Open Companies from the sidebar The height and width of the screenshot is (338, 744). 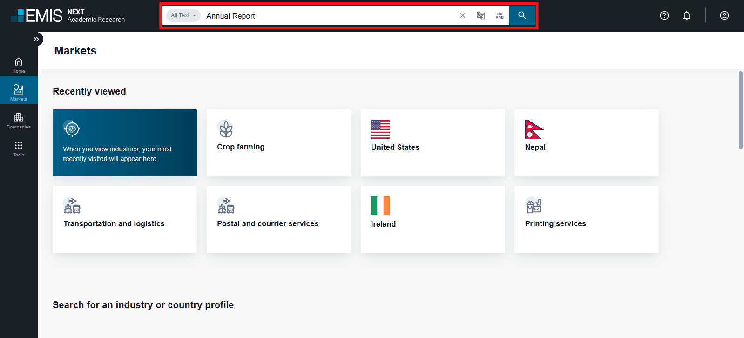(x=19, y=120)
